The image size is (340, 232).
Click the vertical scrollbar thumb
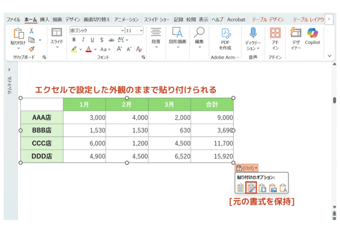334,100
